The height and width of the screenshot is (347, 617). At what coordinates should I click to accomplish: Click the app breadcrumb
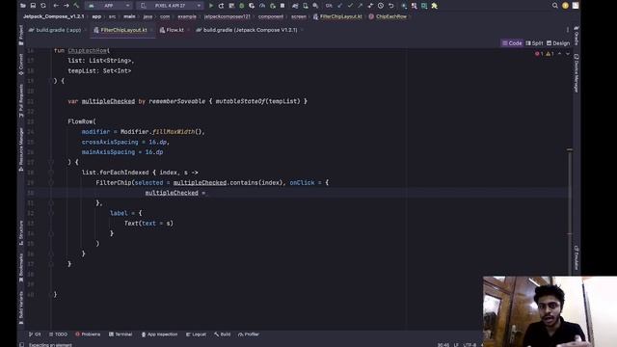[96, 16]
